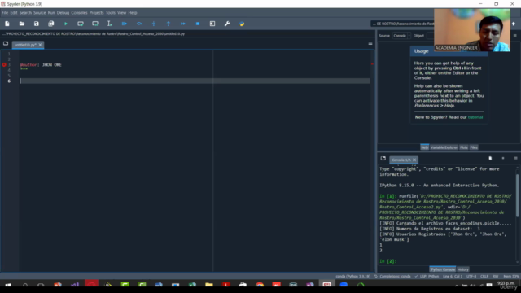Go to parent directory arrow icon
521x293 pixels.
tap(514, 24)
